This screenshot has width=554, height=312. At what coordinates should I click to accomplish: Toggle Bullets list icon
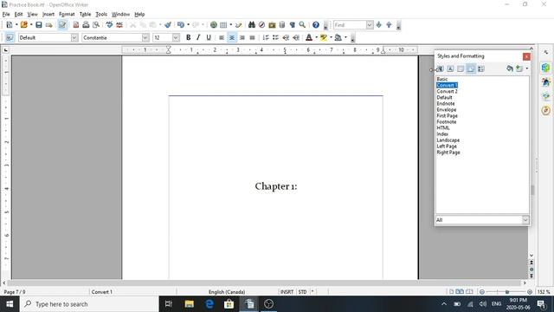(275, 37)
